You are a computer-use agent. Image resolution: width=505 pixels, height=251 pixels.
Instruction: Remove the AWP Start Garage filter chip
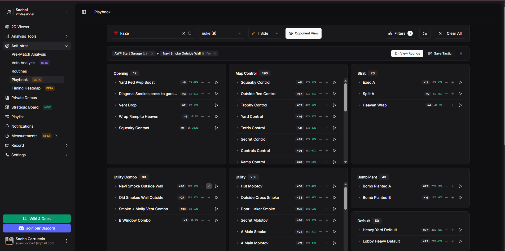tap(152, 53)
